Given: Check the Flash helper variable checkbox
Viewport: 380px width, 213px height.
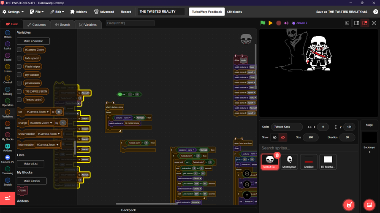Looking at the screenshot, I should pos(19,67).
